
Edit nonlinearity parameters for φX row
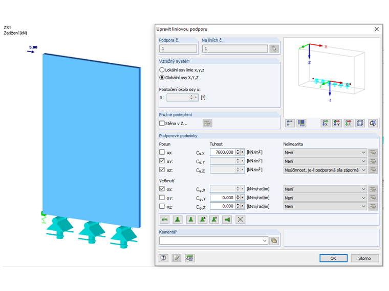point(373,189)
